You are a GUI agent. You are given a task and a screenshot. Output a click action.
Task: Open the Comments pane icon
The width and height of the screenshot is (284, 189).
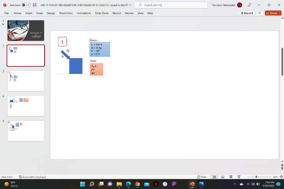tap(260, 13)
